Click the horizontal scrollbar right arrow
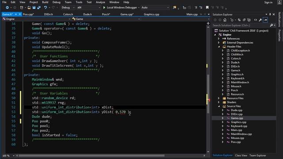 click(204, 155)
